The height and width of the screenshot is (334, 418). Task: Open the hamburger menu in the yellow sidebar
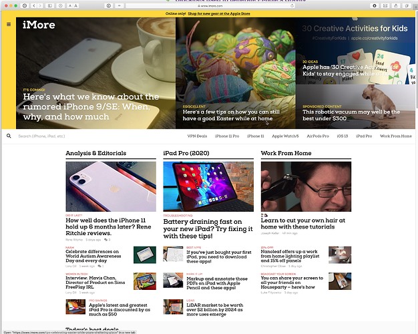click(x=9, y=24)
